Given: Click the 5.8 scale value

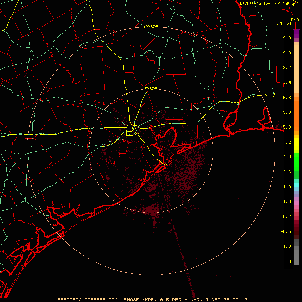Looking at the screenshot, I should (287, 112).
